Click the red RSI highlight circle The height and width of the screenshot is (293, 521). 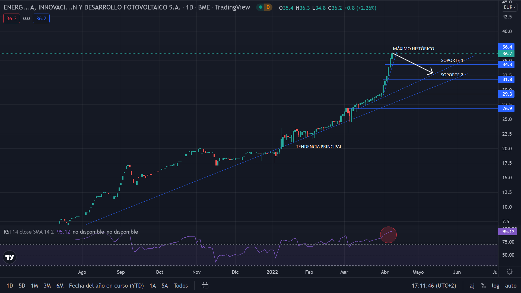[388, 235]
